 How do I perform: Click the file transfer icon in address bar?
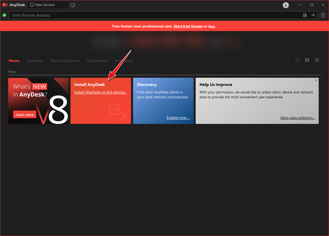[305, 15]
